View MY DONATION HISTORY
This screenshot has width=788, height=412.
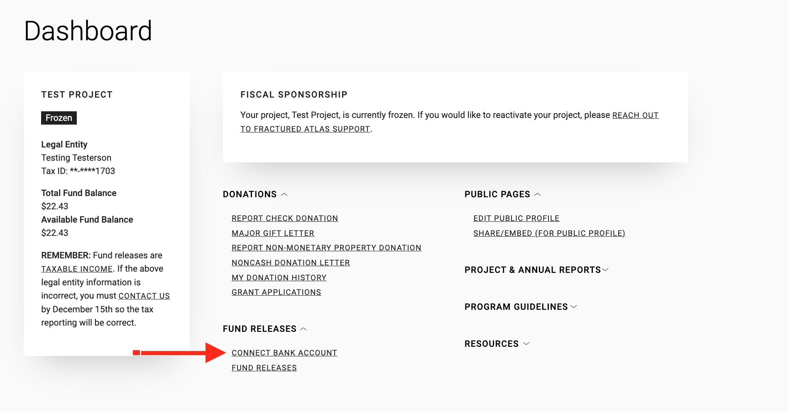[279, 277]
